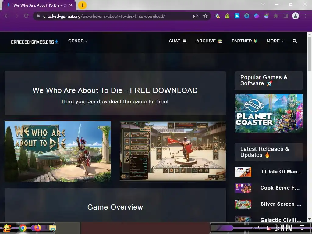Open a new tab with plus button

[82, 5]
